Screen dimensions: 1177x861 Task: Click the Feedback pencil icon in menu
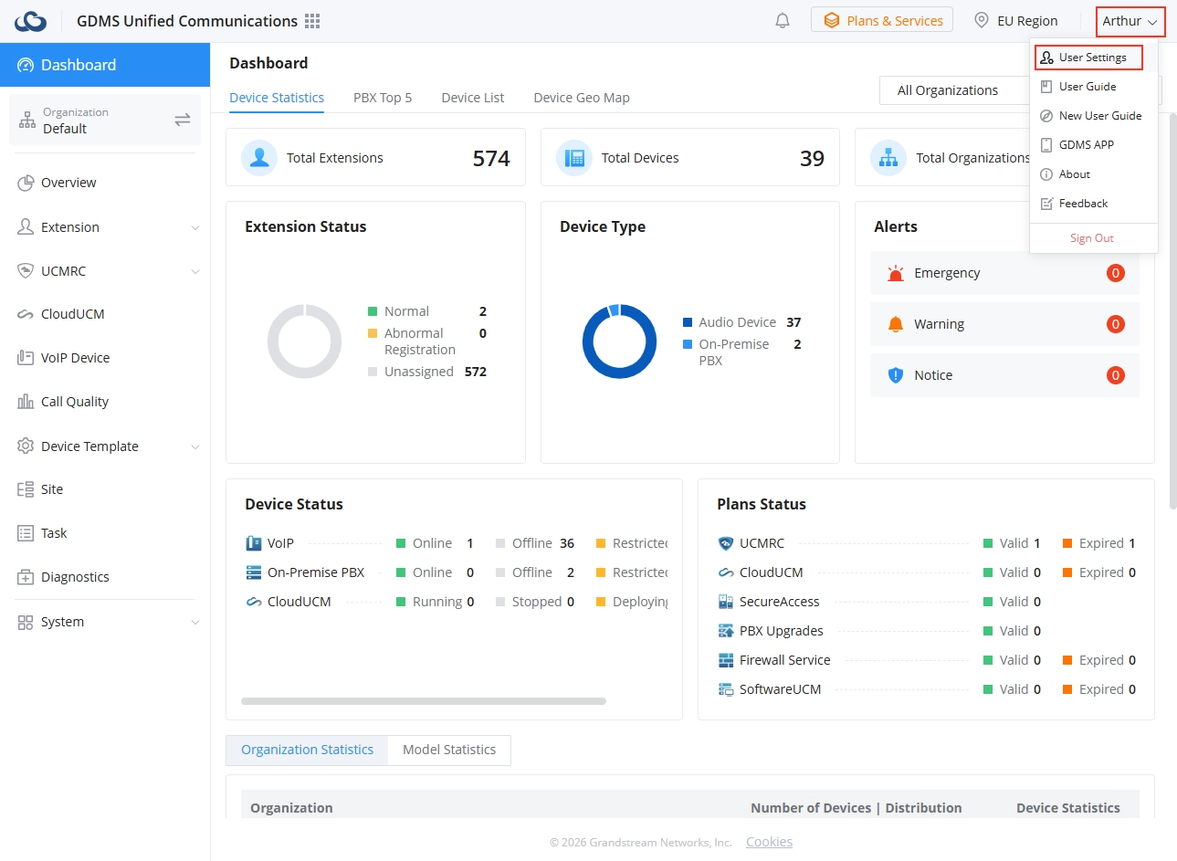pyautogui.click(x=1046, y=204)
